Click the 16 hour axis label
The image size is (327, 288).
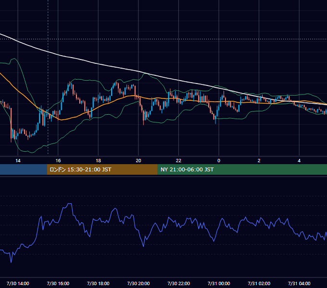coord(58,161)
